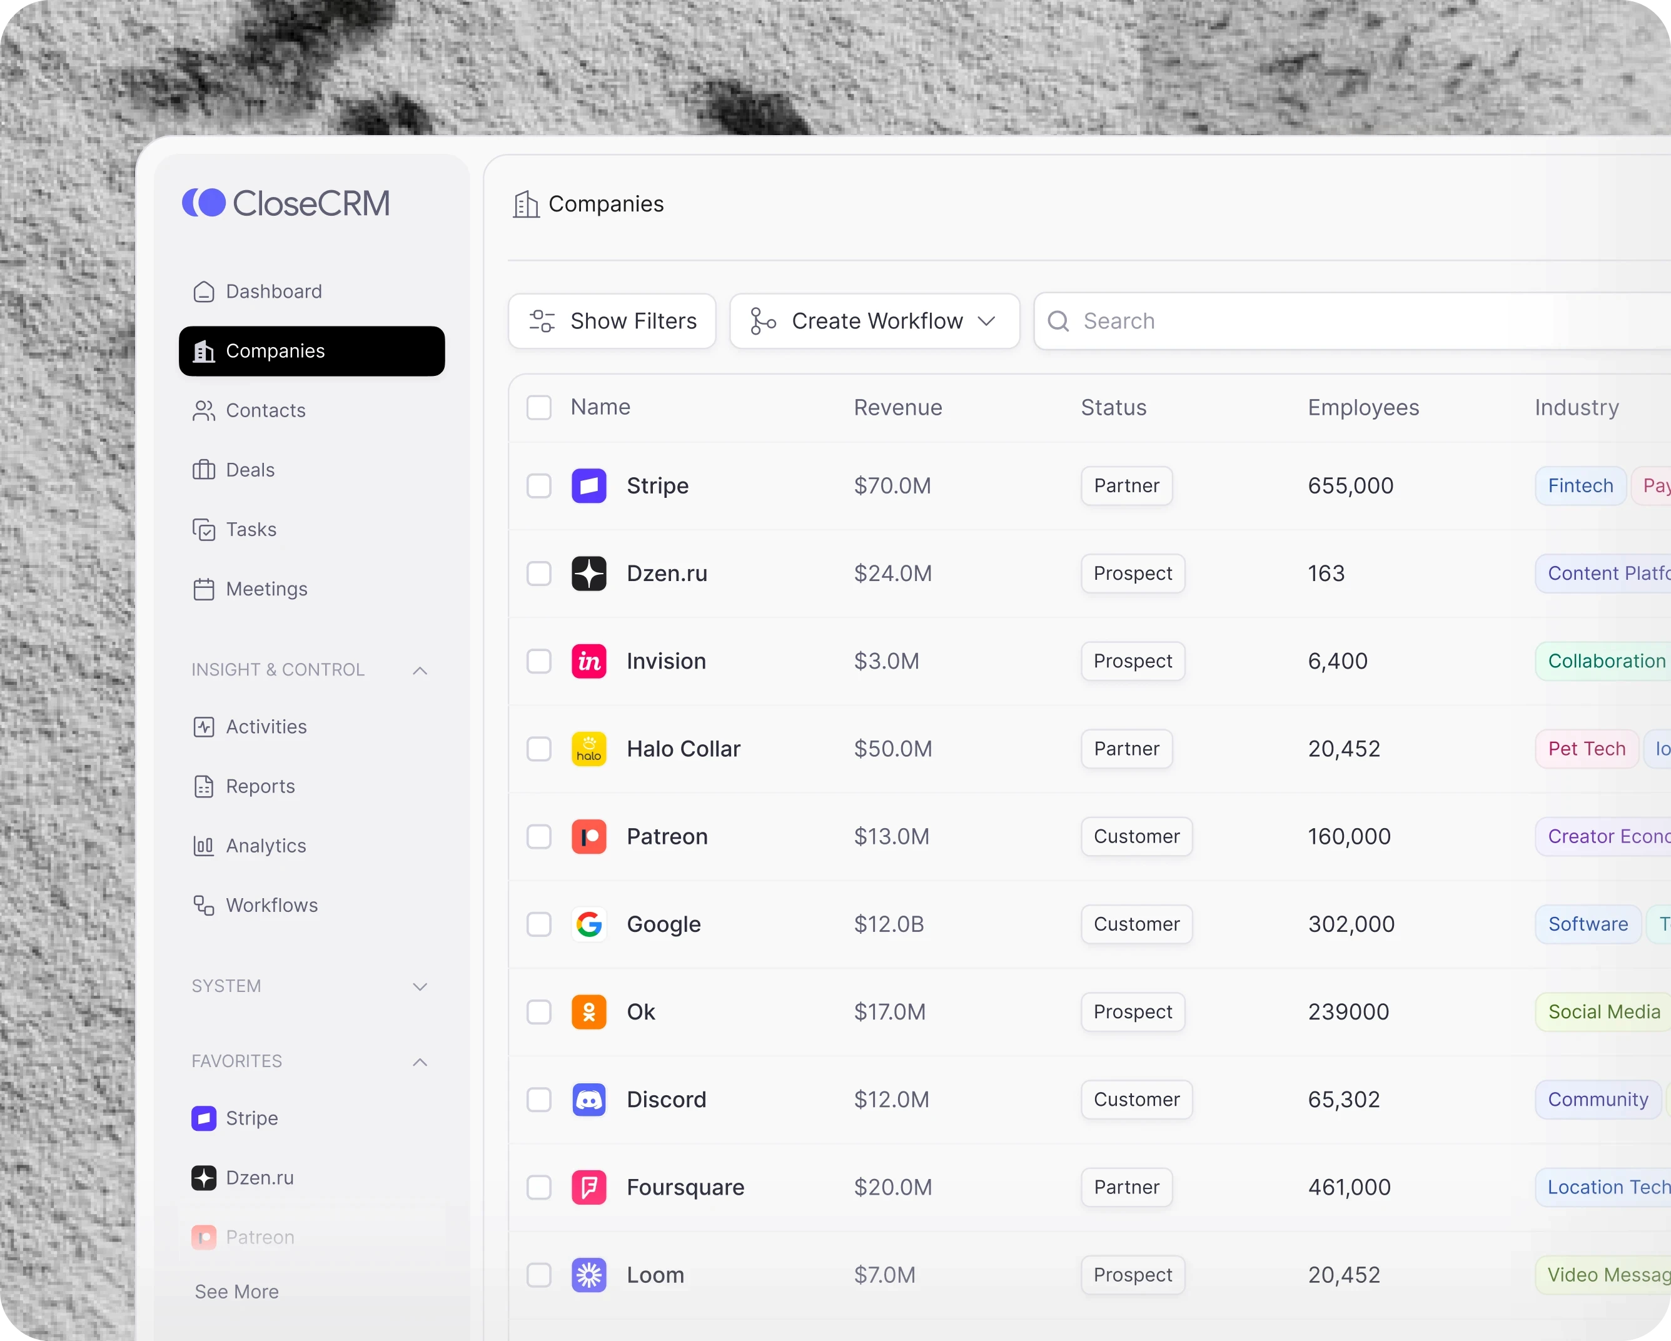Click the Stripe company logo in table

[x=589, y=486]
